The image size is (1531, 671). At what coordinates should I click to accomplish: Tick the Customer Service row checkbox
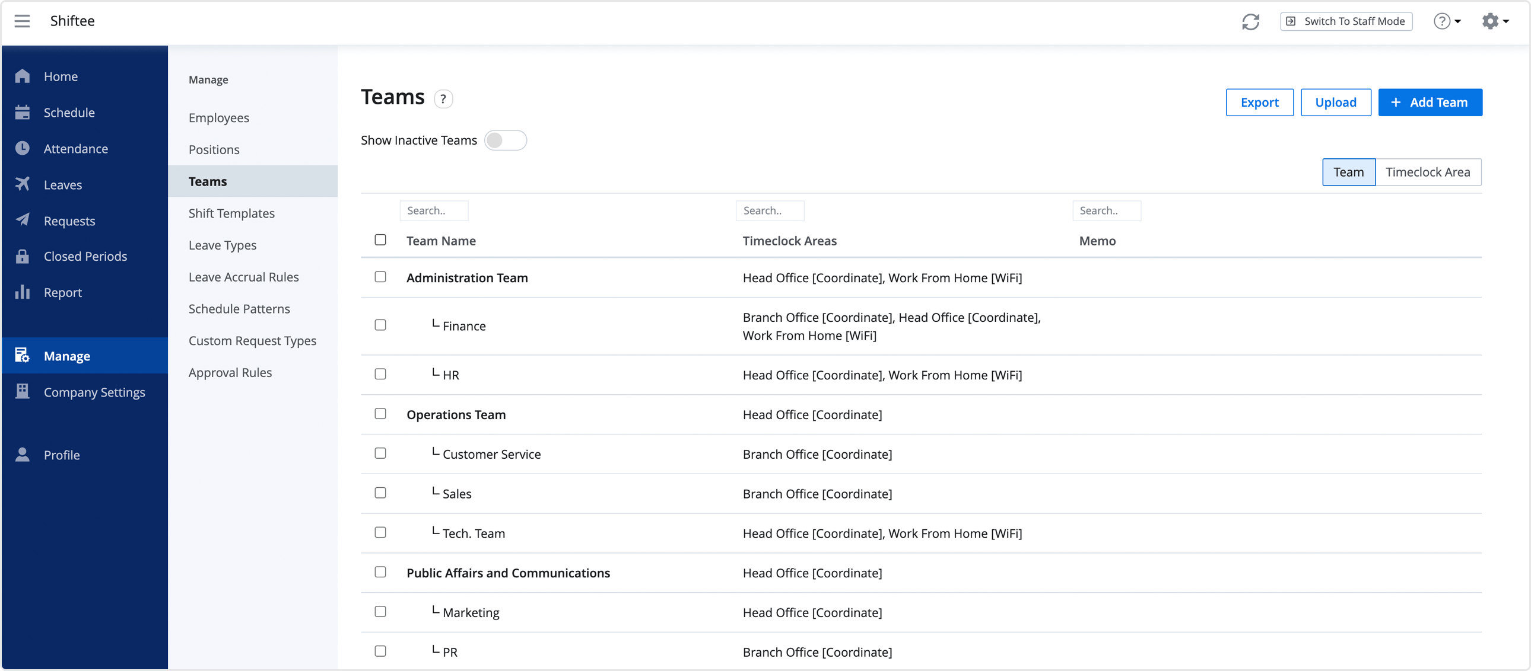[380, 453]
